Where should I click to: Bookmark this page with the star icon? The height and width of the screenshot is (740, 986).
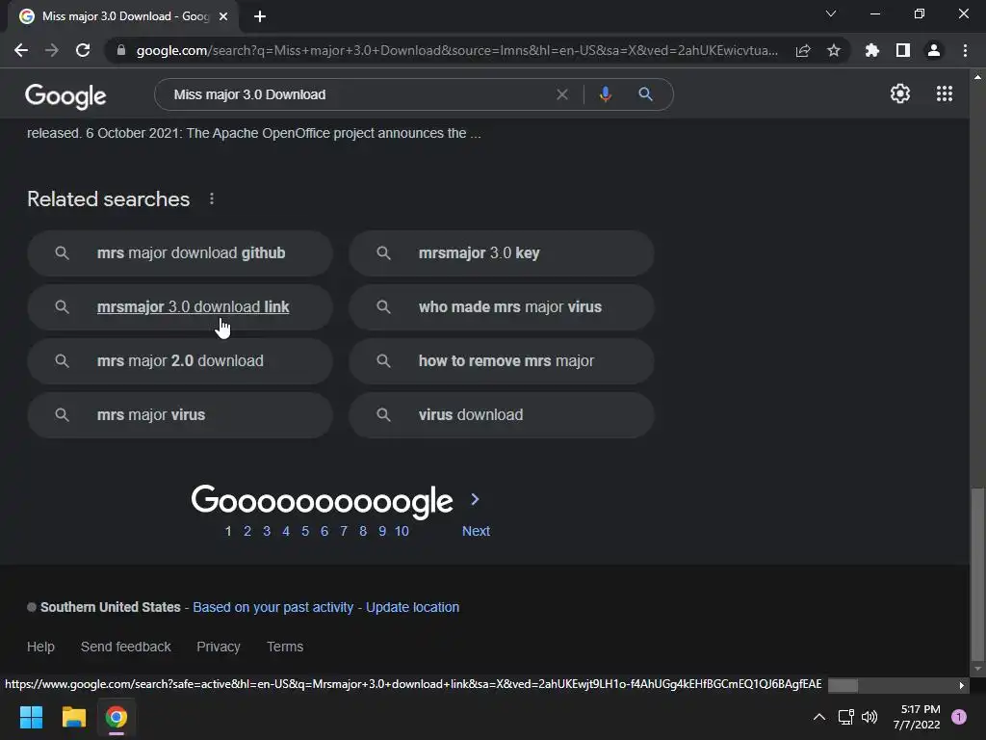(x=834, y=50)
